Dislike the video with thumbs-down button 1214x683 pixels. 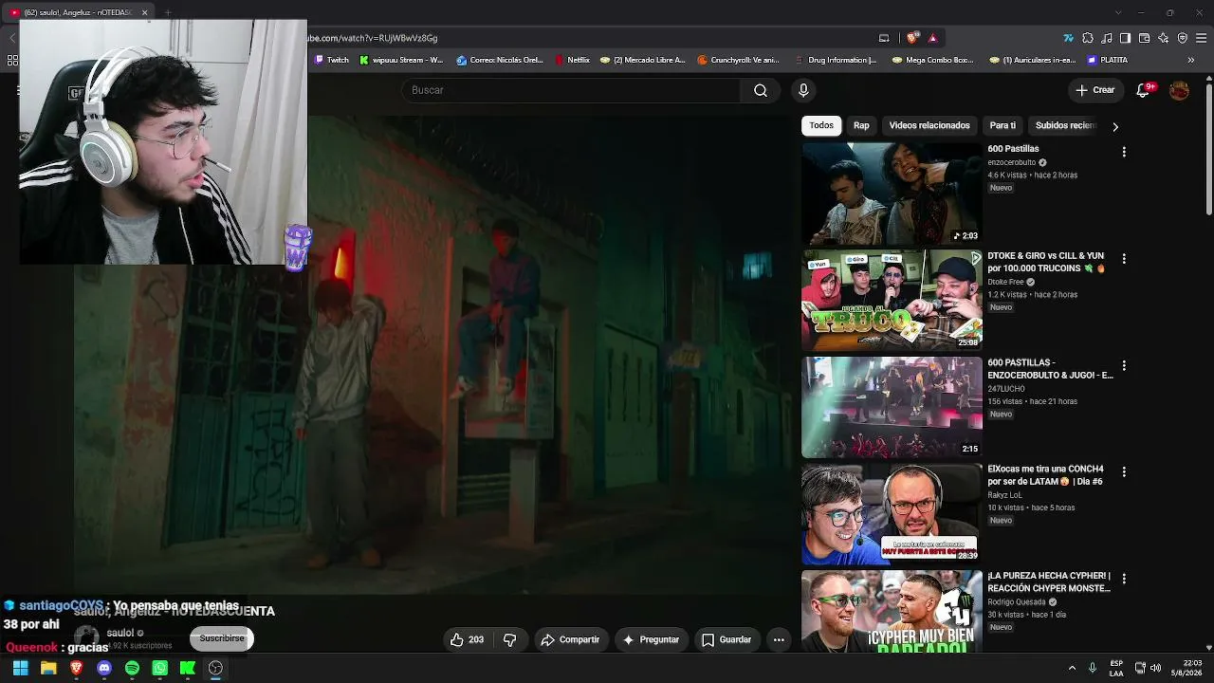point(509,639)
